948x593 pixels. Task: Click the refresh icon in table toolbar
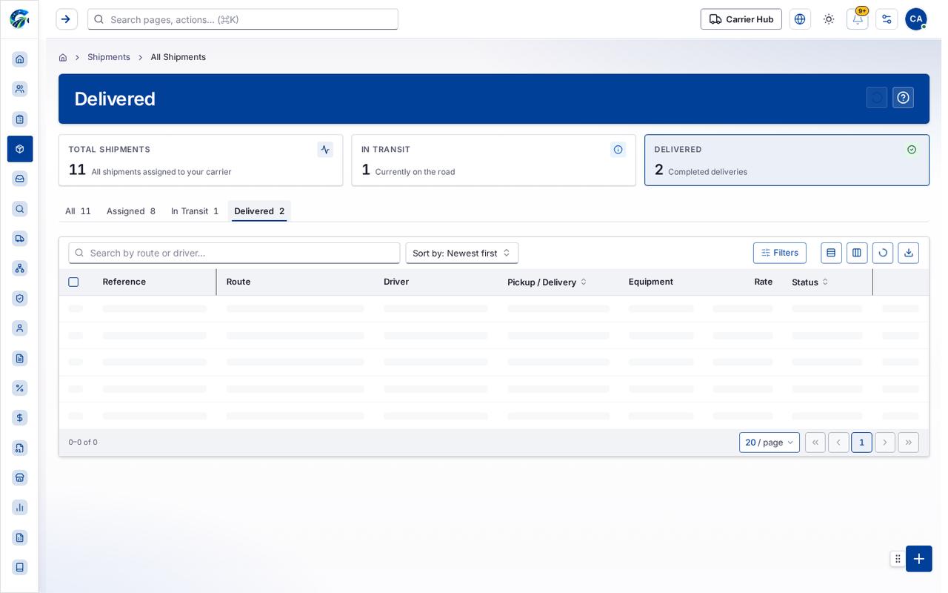[x=883, y=253]
